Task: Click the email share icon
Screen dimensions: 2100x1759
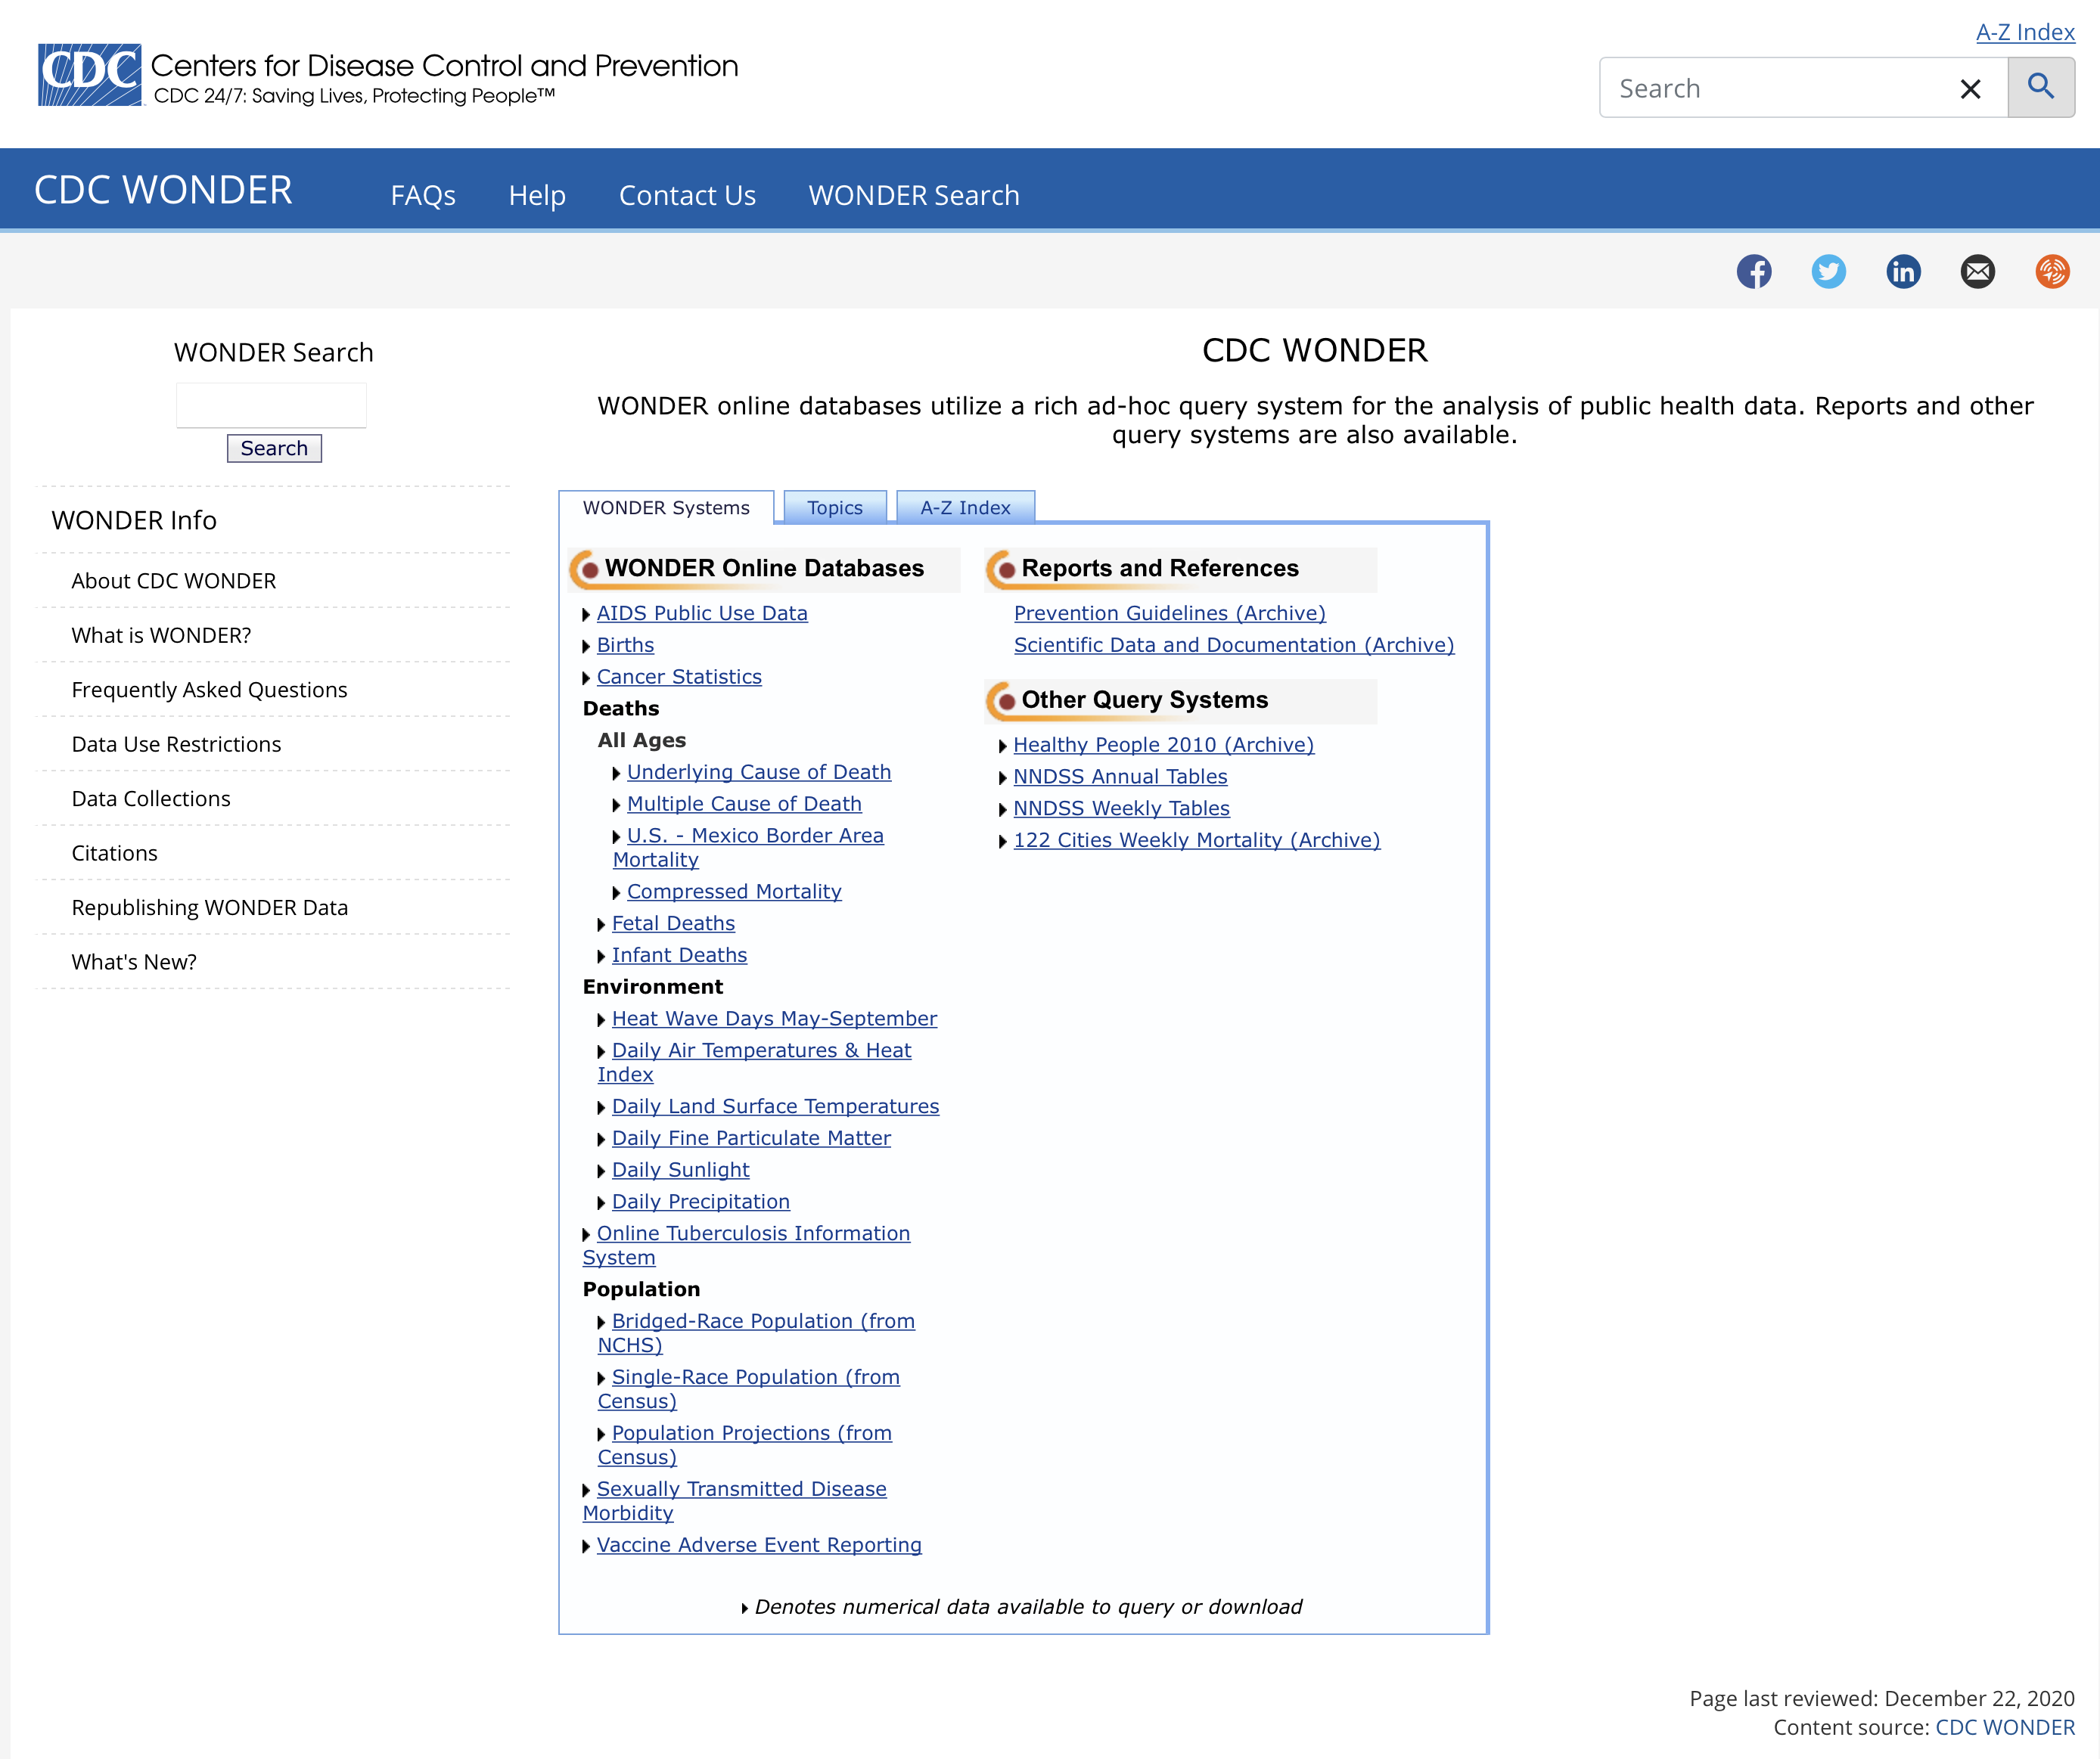Action: tap(1977, 271)
